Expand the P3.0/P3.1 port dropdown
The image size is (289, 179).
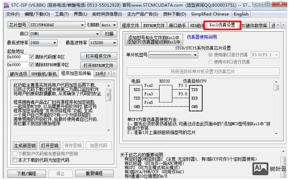(276, 55)
